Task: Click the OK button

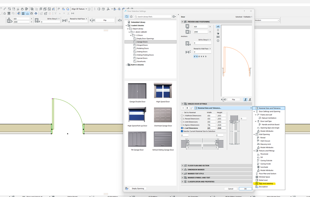Action: coord(245,189)
